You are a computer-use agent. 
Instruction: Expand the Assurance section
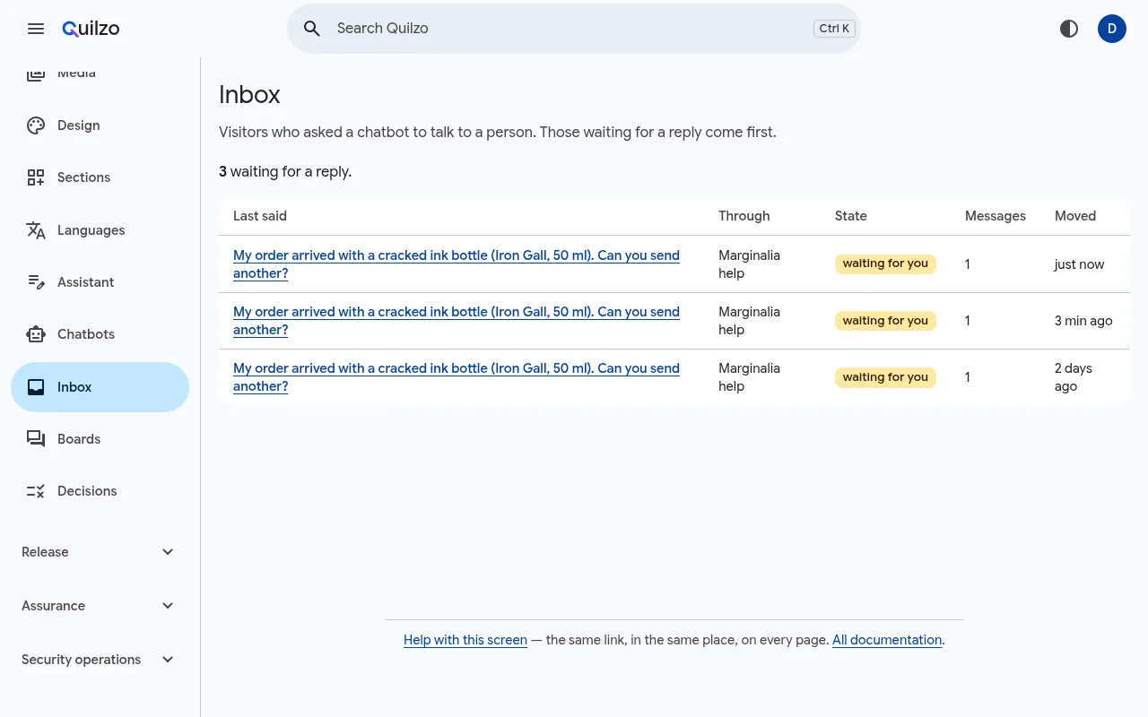(x=100, y=606)
